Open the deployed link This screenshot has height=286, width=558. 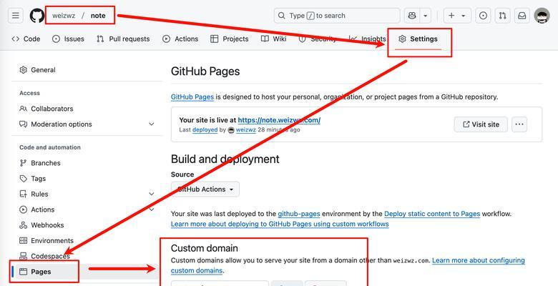click(205, 130)
